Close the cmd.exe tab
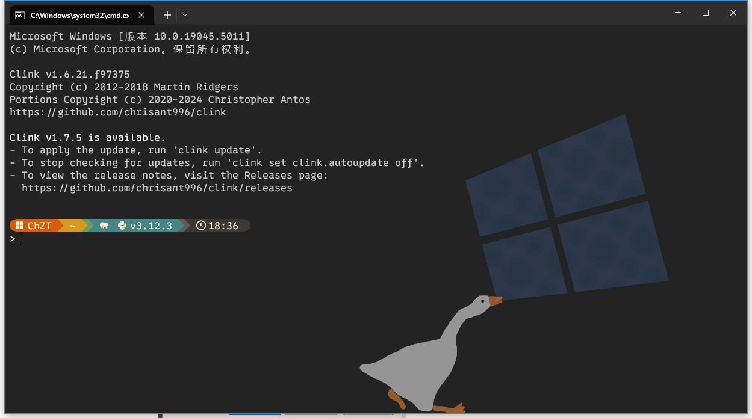The width and height of the screenshot is (752, 418). coord(142,15)
